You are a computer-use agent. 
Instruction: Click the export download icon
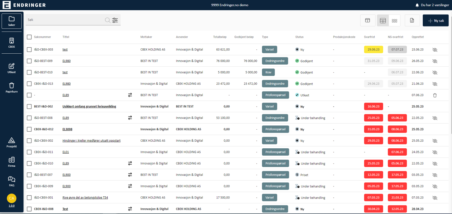pyautogui.click(x=412, y=20)
